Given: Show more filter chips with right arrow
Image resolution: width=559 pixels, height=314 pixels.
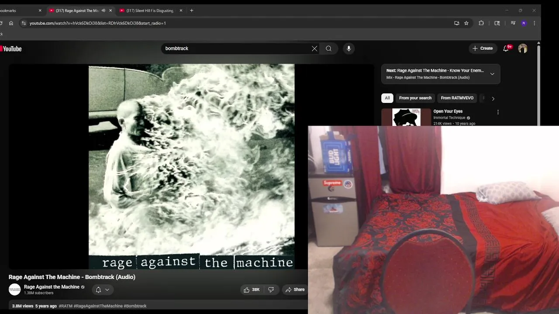Looking at the screenshot, I should (493, 99).
